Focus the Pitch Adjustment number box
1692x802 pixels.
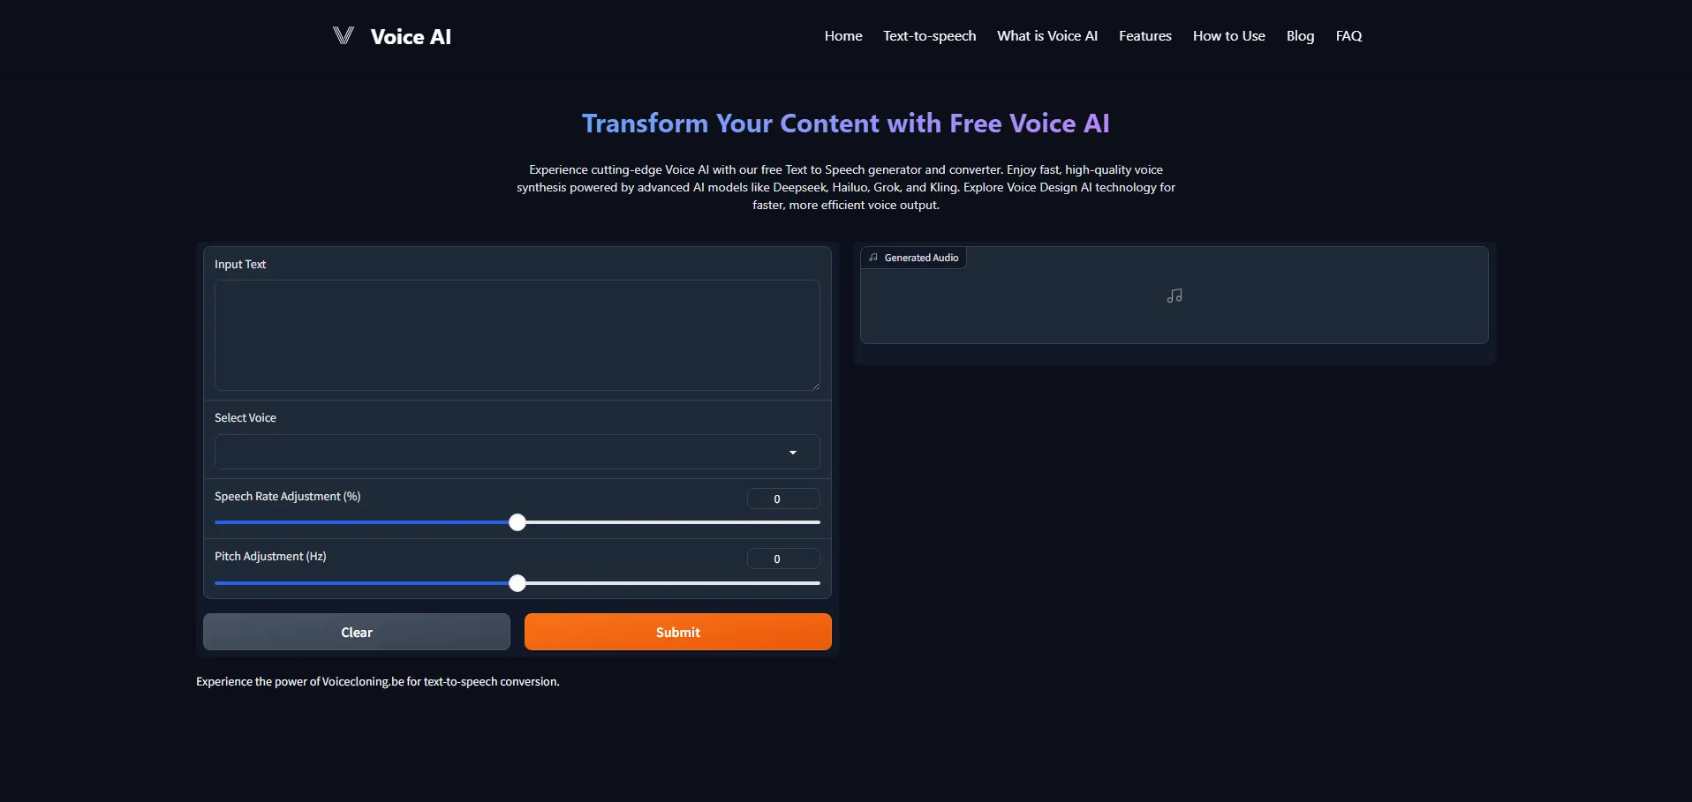tap(782, 559)
